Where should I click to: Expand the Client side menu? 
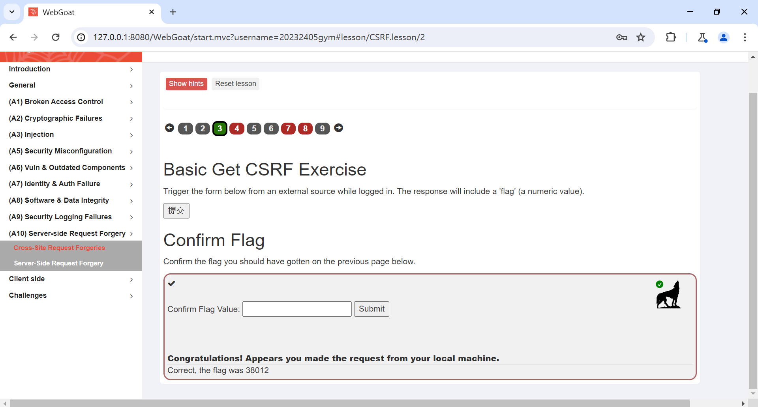coord(71,279)
